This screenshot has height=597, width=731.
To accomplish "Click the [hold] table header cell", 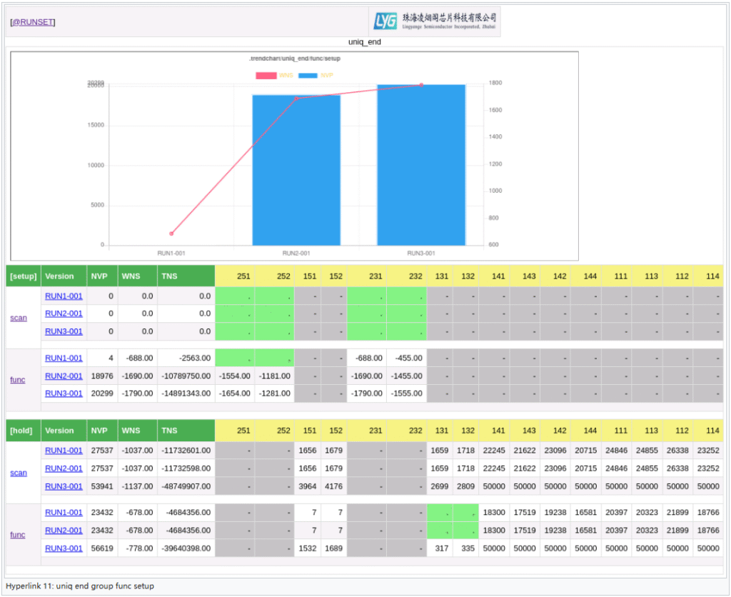I will 22,431.
